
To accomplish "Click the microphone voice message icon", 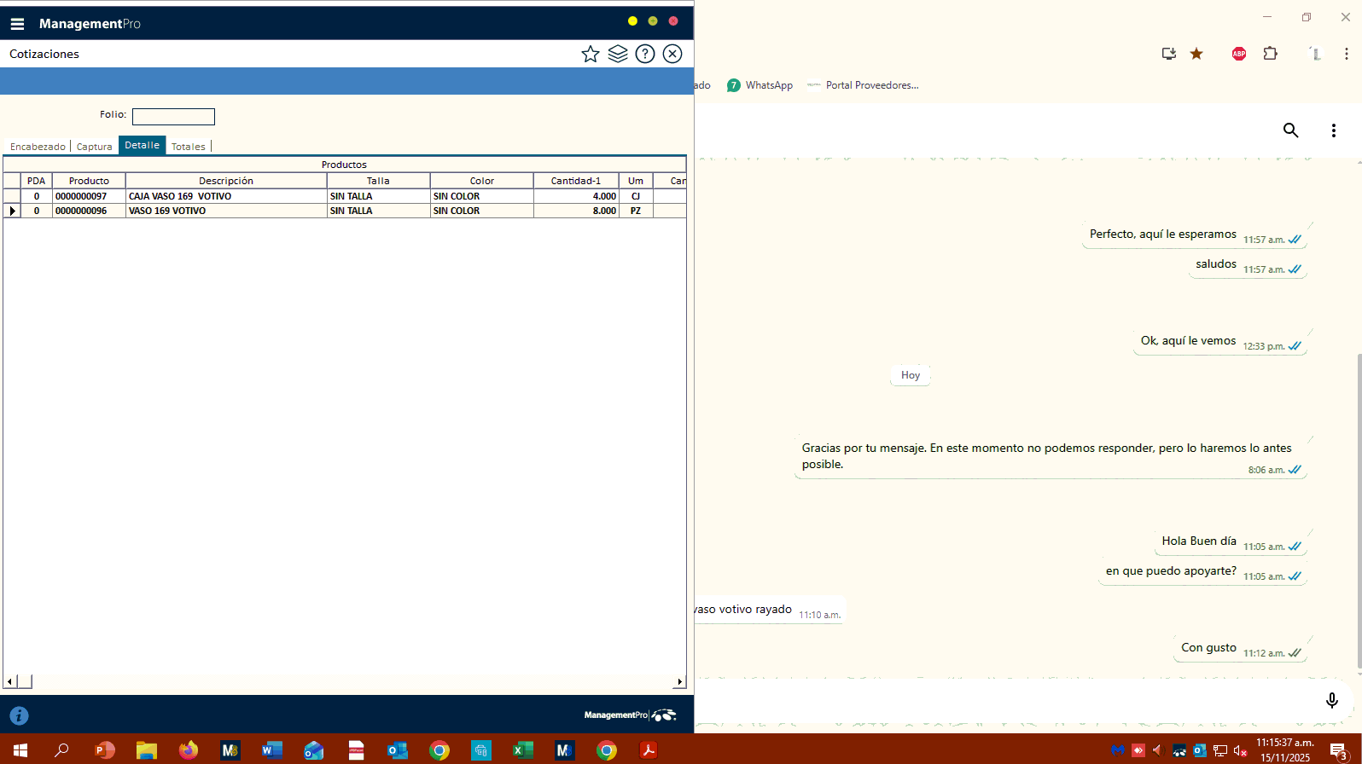I will [x=1331, y=701].
